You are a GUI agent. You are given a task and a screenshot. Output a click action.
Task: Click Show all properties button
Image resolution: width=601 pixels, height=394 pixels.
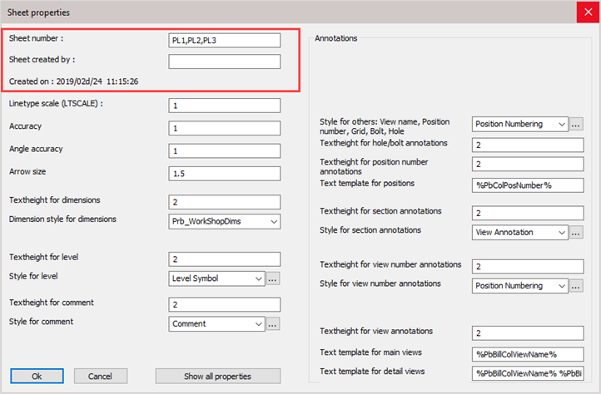tap(216, 376)
